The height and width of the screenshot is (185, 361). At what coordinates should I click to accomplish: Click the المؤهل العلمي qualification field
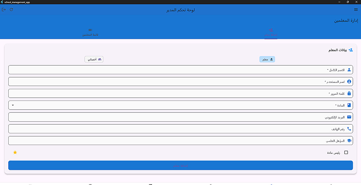(x=180, y=141)
